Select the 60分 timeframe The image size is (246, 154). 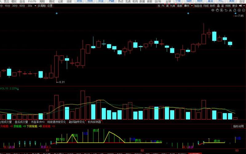[22, 6]
